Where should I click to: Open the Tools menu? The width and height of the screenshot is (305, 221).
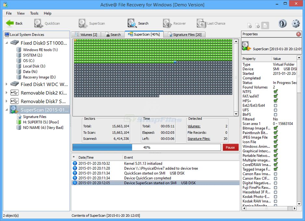pos(34,13)
